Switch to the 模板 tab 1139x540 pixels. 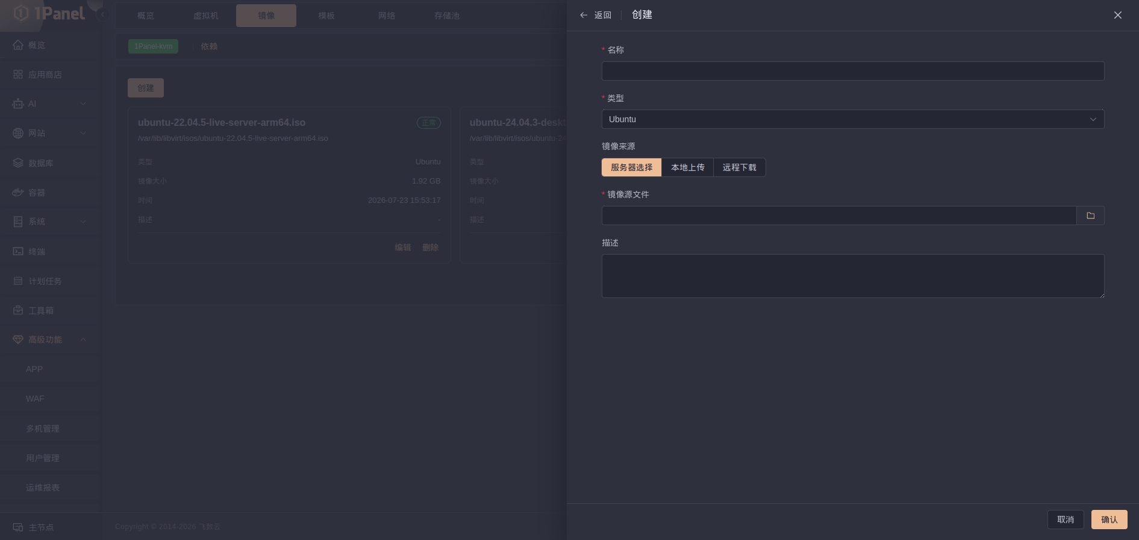pos(326,16)
